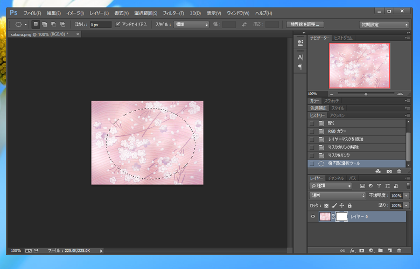The image size is (420, 269).
Task: Create a new group with folder icon
Action: tap(380, 250)
